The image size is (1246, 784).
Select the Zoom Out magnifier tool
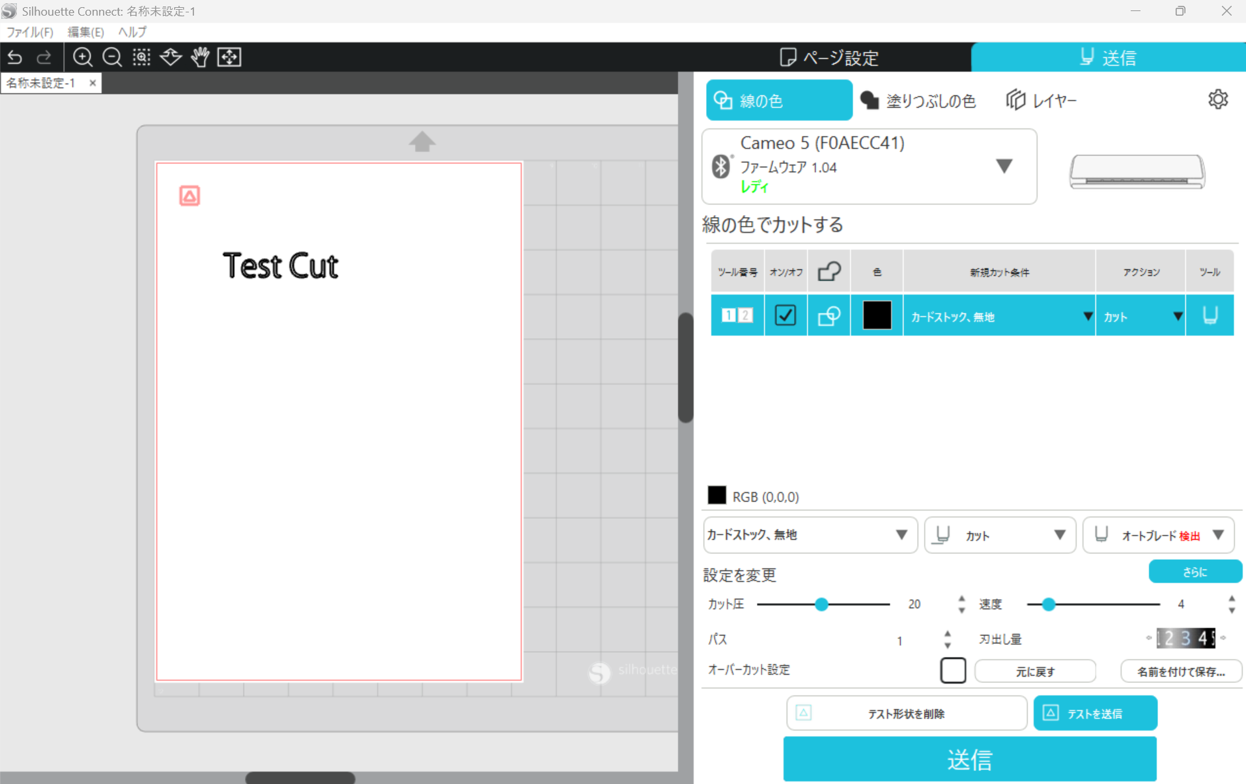point(112,57)
